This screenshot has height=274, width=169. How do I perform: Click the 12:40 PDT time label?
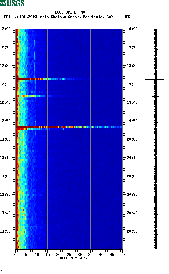[x=5, y=102]
